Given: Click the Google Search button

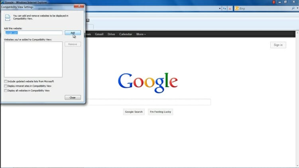Looking at the screenshot, I should tap(134, 112).
